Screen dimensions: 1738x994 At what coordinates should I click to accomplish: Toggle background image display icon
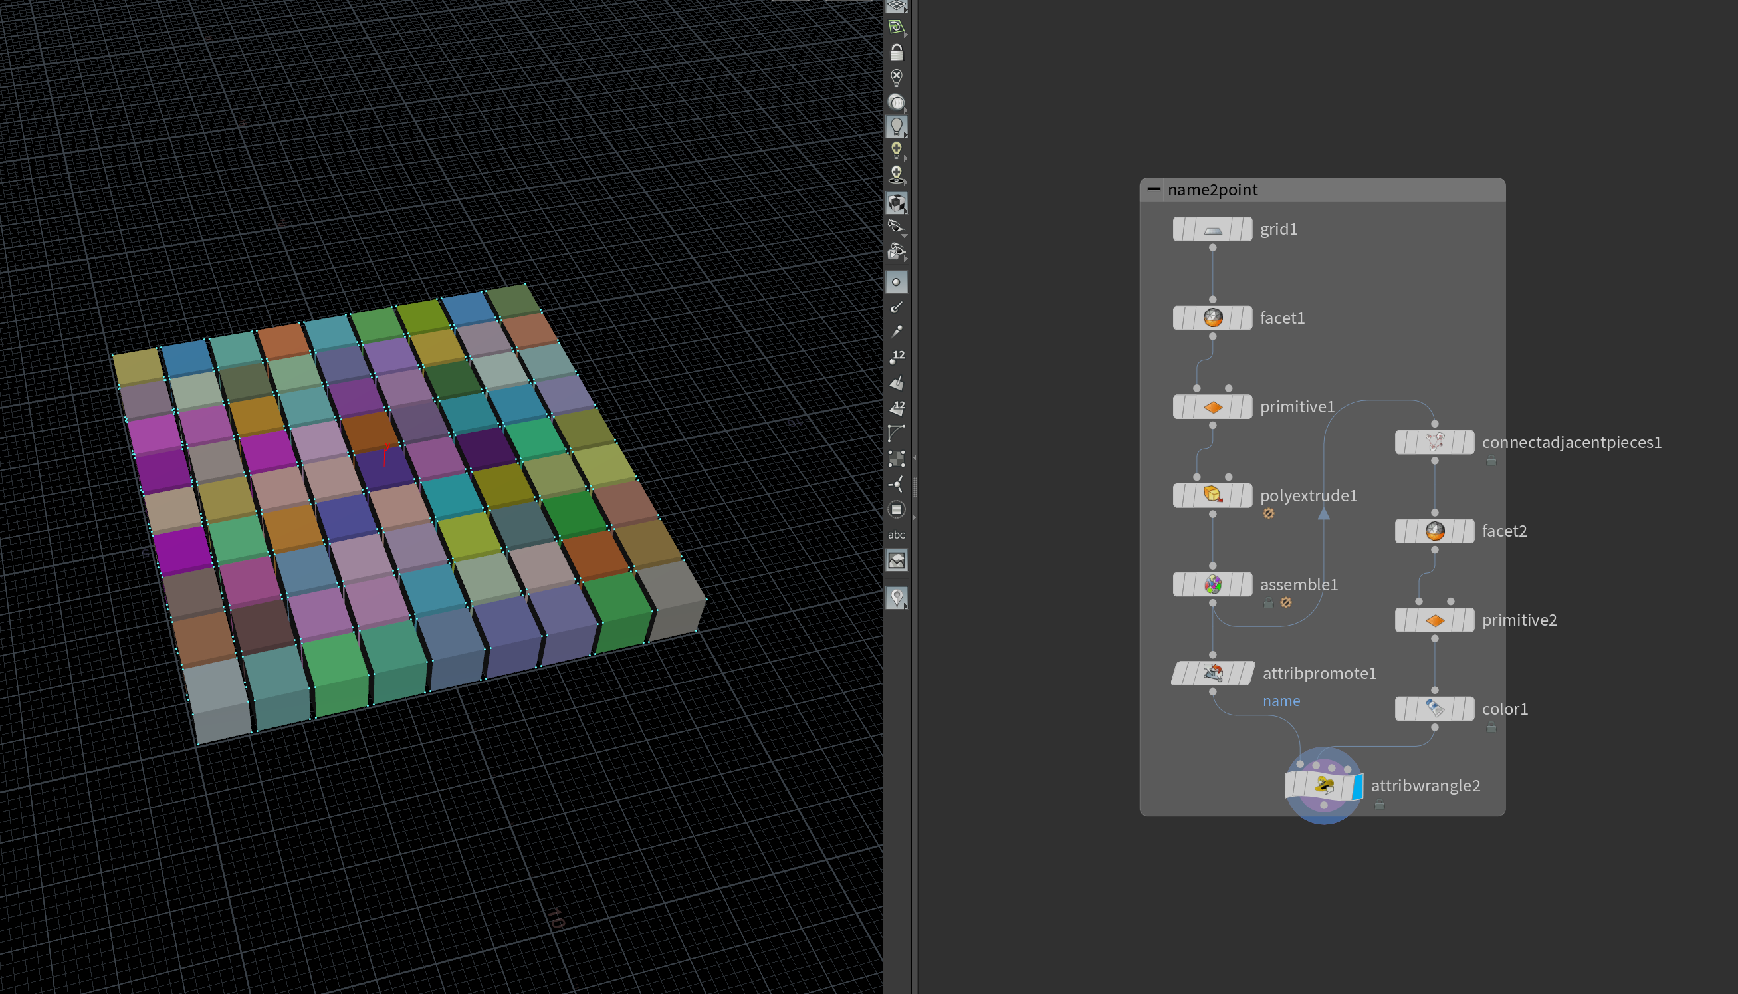pyautogui.click(x=896, y=560)
